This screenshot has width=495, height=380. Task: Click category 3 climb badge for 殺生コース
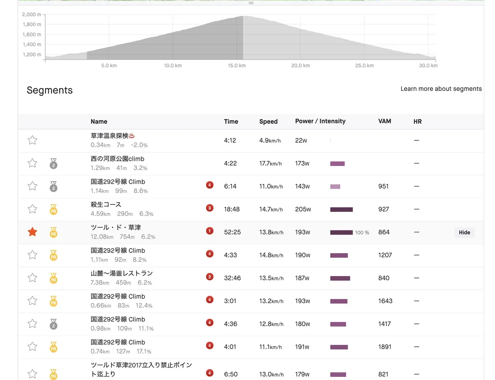[210, 208]
